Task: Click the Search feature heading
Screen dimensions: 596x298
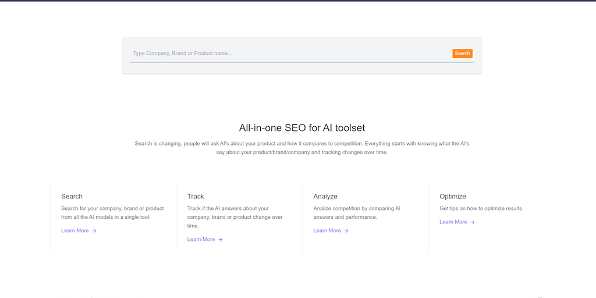Action: point(72,197)
